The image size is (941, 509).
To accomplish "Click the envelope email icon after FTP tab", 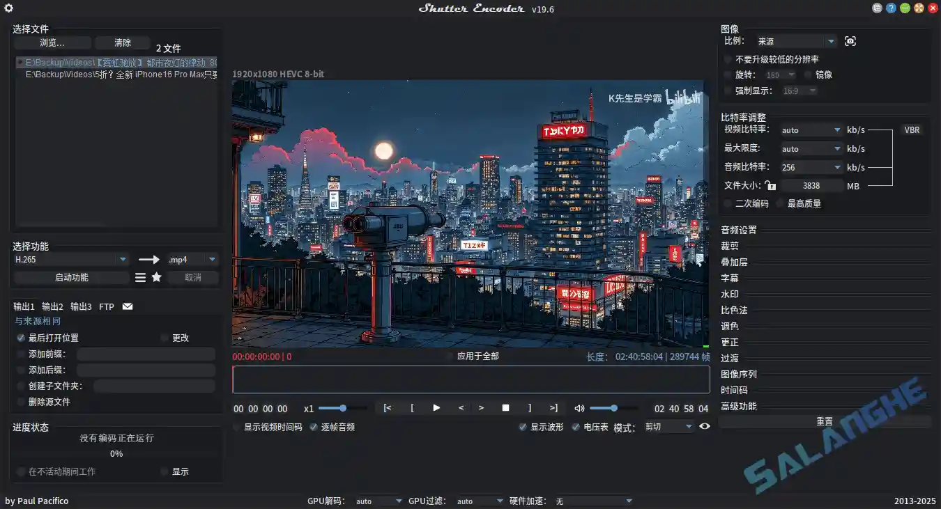I will tap(127, 306).
